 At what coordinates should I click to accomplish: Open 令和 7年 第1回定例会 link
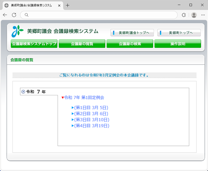coord(84,98)
